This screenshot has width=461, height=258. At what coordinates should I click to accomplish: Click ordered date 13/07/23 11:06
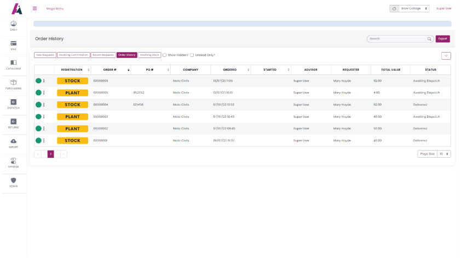click(223, 81)
